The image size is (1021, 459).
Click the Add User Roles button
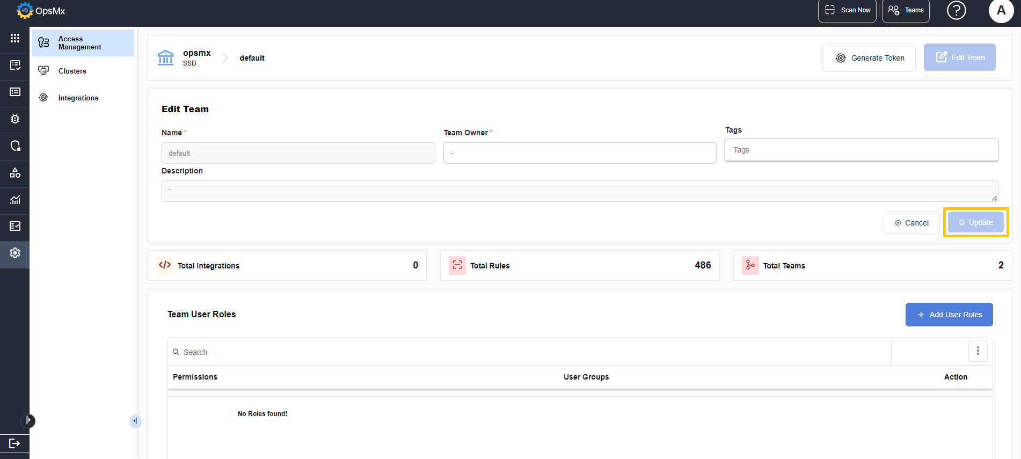(949, 315)
